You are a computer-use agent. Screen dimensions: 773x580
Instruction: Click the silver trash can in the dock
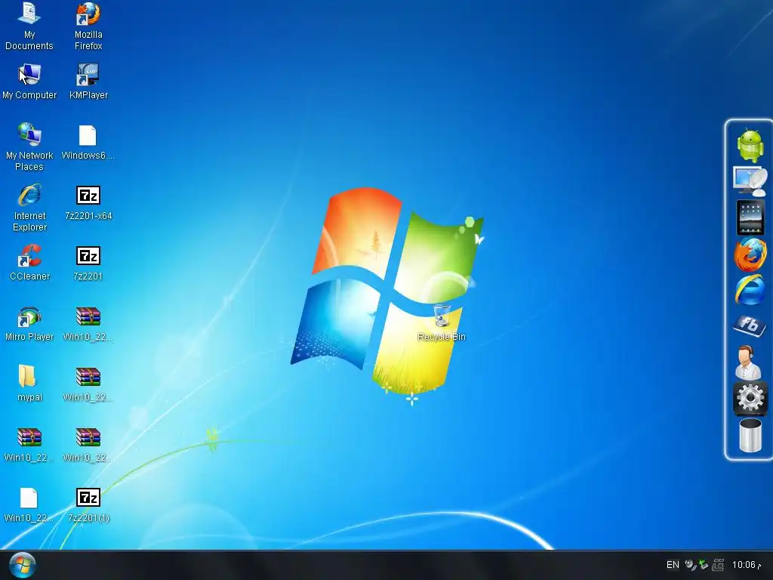pyautogui.click(x=750, y=435)
